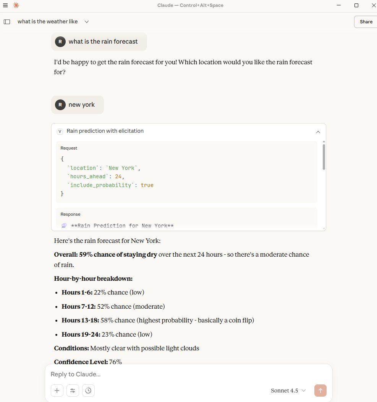Open the hamburger menu

pyautogui.click(x=5, y=5)
